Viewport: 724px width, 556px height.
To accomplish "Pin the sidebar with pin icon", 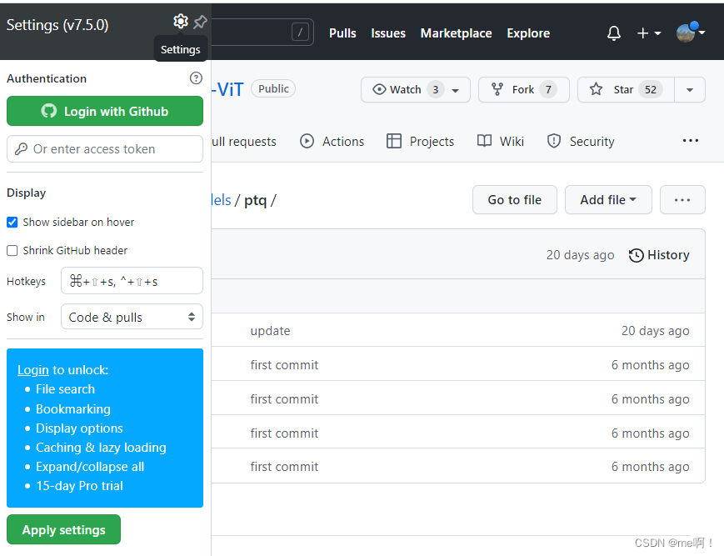I will pos(200,22).
